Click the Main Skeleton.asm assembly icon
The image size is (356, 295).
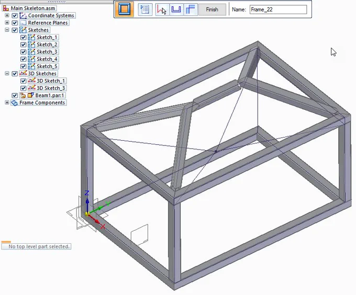(6, 8)
